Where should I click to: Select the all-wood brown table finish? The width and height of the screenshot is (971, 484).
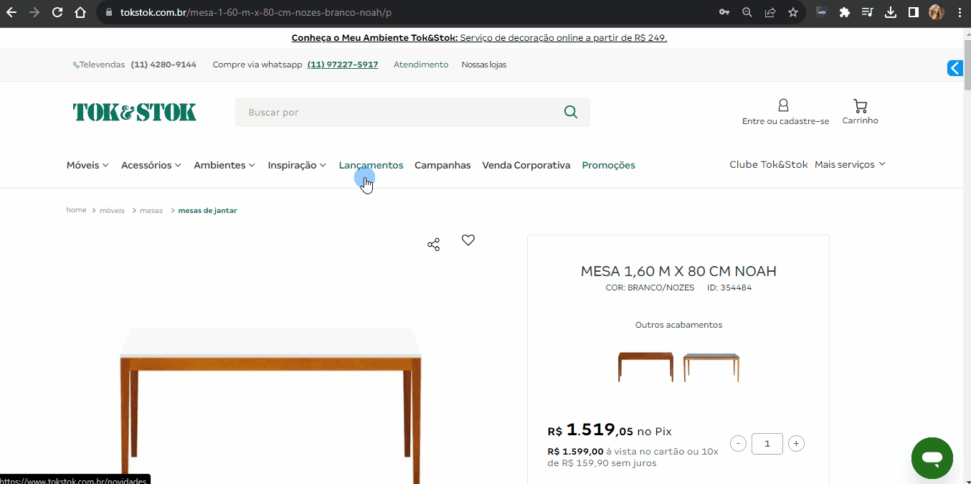pyautogui.click(x=645, y=366)
